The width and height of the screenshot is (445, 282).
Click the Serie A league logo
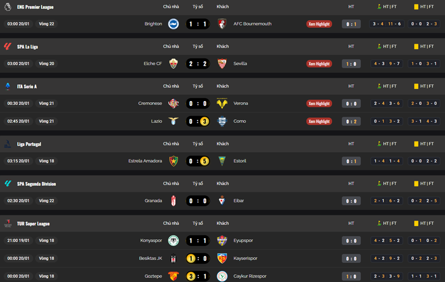(8, 86)
